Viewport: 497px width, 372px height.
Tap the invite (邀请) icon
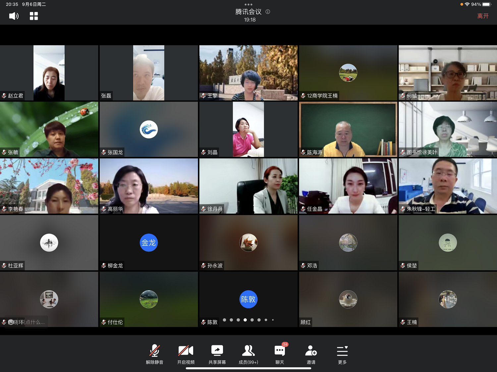(311, 354)
